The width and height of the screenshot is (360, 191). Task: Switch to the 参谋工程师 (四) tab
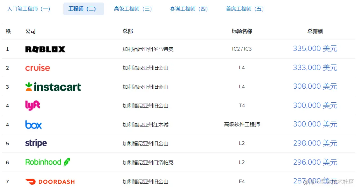[189, 9]
